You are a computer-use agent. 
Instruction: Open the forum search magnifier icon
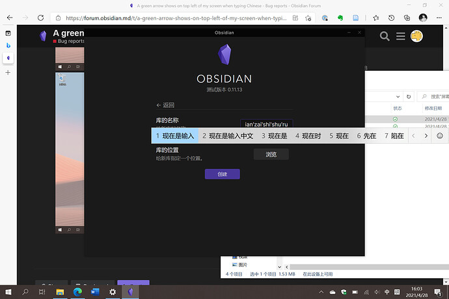click(385, 36)
